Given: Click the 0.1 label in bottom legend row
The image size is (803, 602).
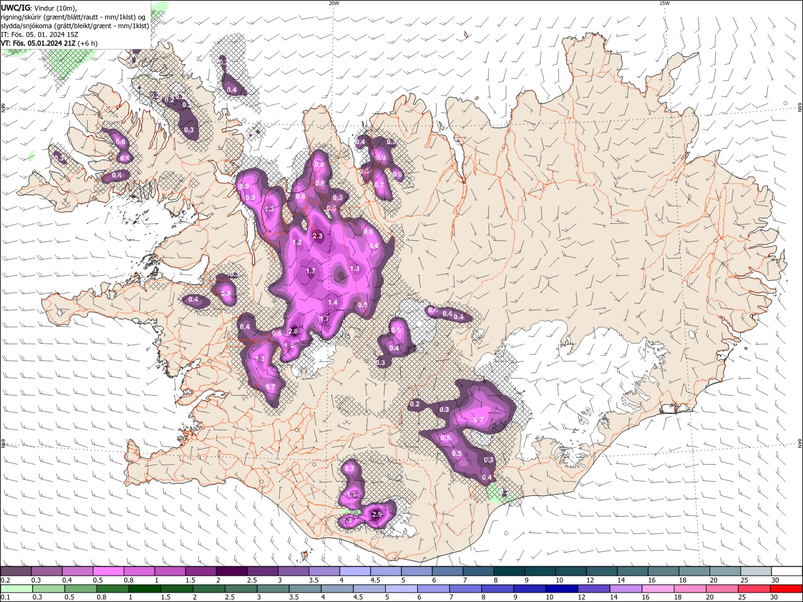Looking at the screenshot, I should pyautogui.click(x=5, y=598).
